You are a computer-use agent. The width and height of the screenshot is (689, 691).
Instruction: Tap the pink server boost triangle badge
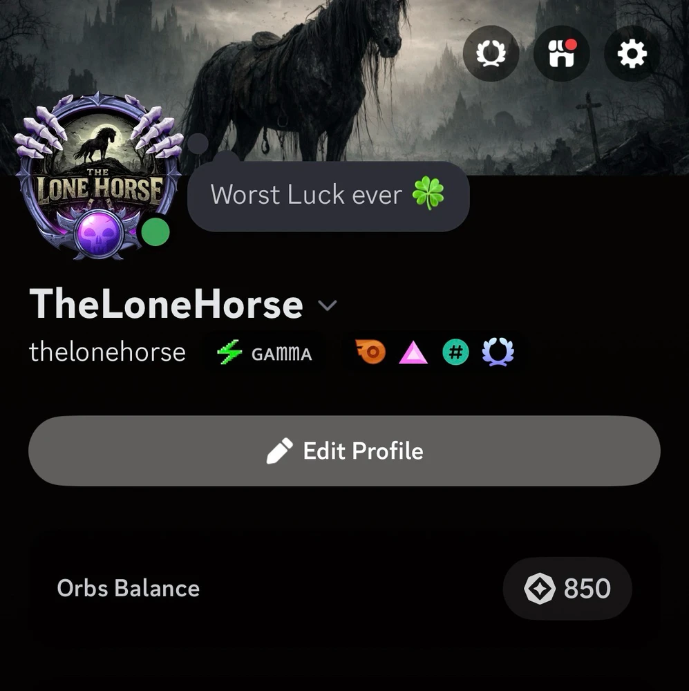pyautogui.click(x=413, y=353)
